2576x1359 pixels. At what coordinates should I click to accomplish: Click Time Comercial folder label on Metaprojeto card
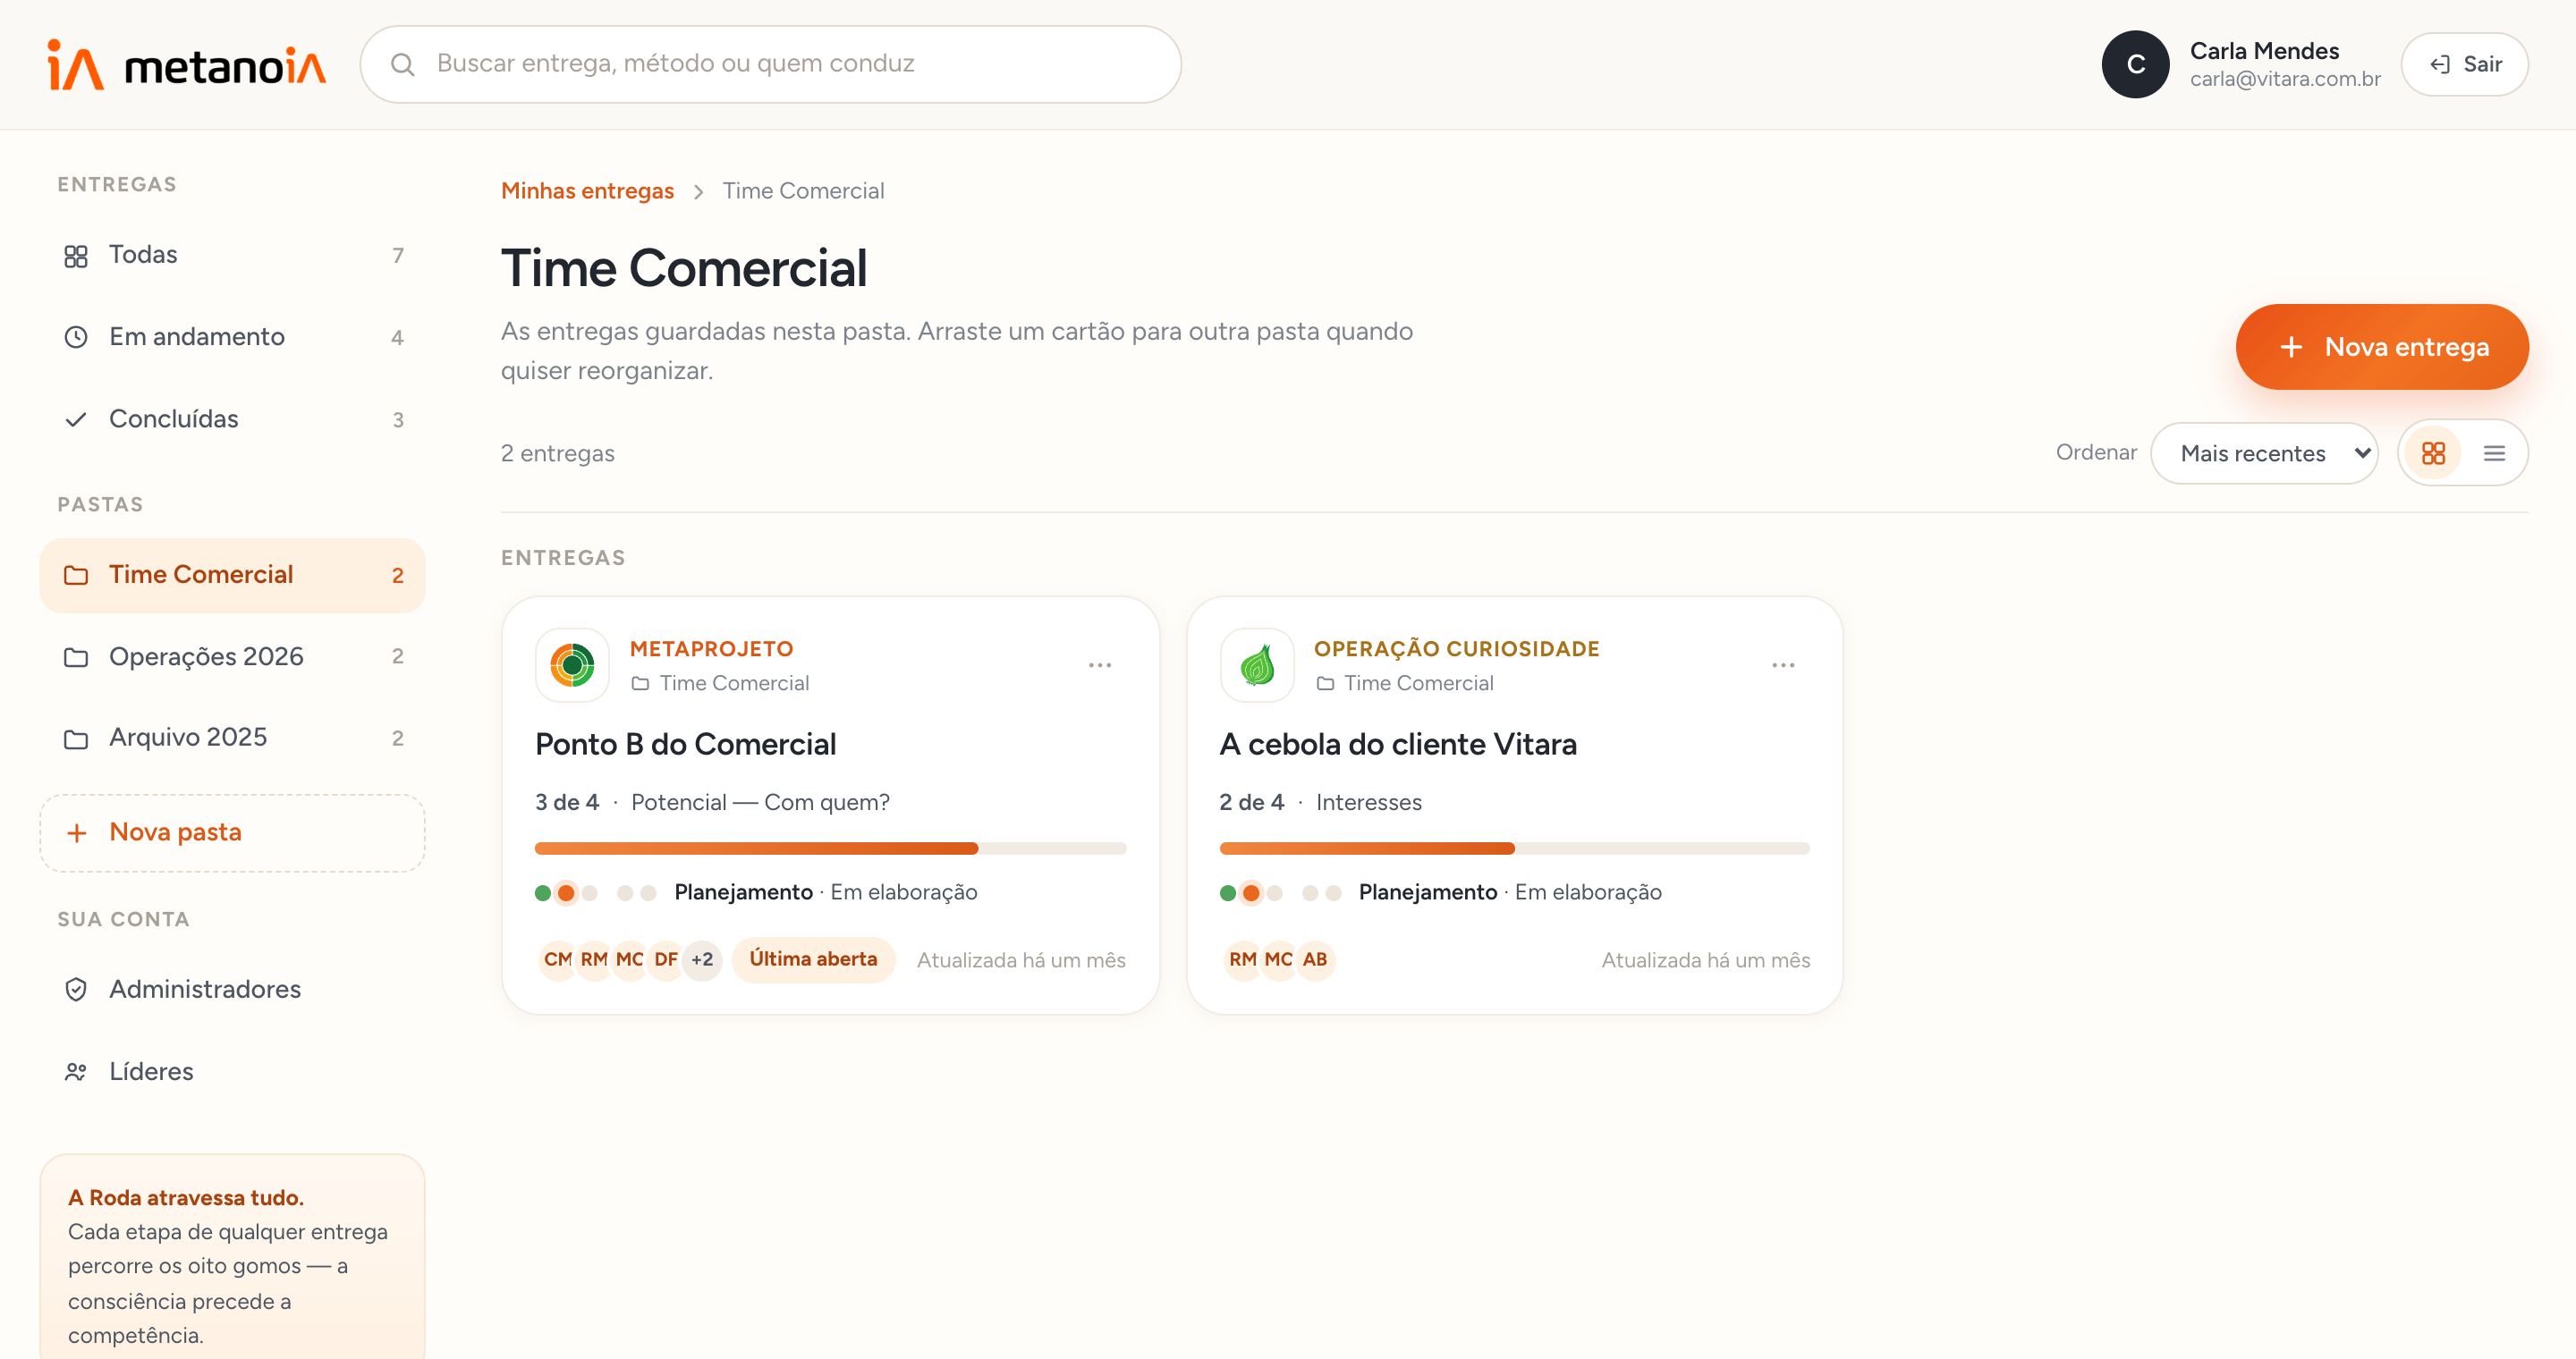720,683
